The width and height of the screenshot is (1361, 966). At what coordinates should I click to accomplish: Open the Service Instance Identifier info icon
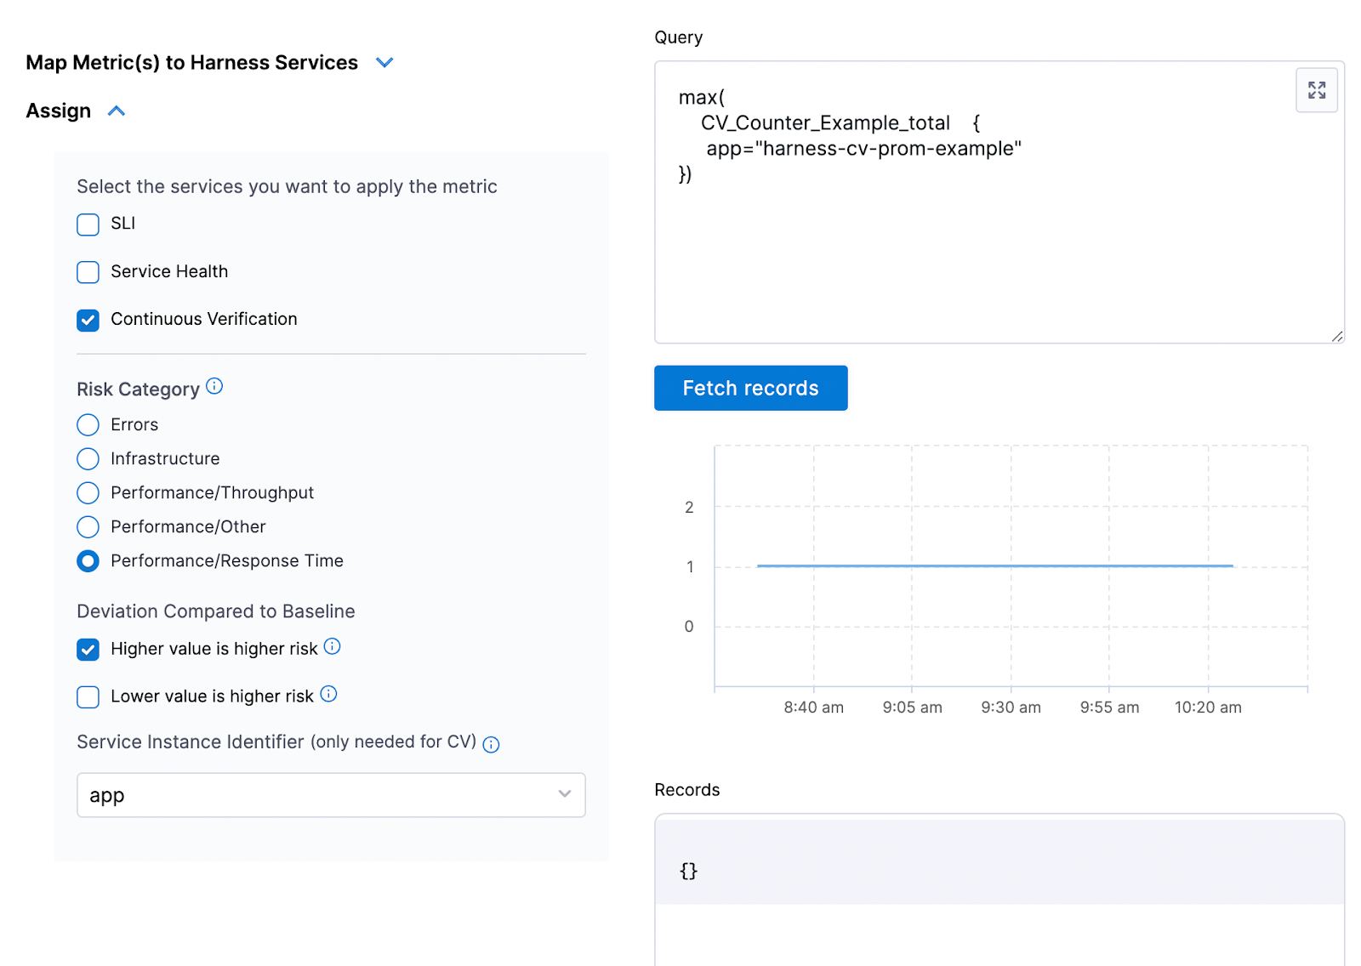click(x=491, y=744)
